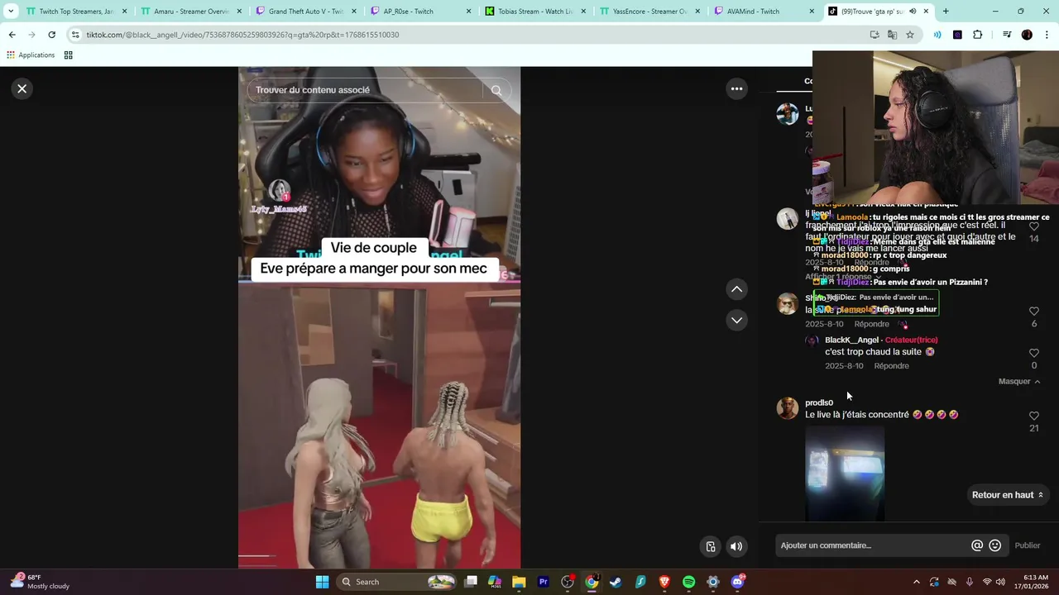The height and width of the screenshot is (595, 1059).
Task: Open the install/cast icon in address bar
Action: click(875, 35)
